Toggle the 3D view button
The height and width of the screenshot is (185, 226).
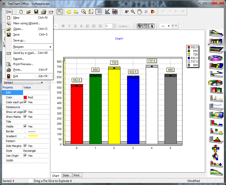point(99,12)
